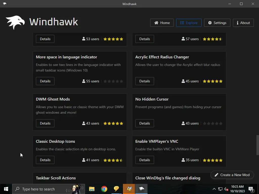
Task: View Details of Acrylic Effect Radius Changer
Action: pyautogui.click(x=144, y=81)
